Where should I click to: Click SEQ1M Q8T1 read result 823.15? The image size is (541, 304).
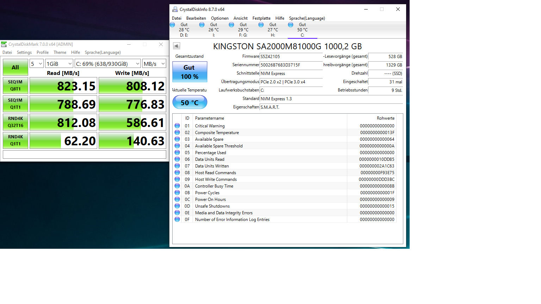(x=63, y=85)
